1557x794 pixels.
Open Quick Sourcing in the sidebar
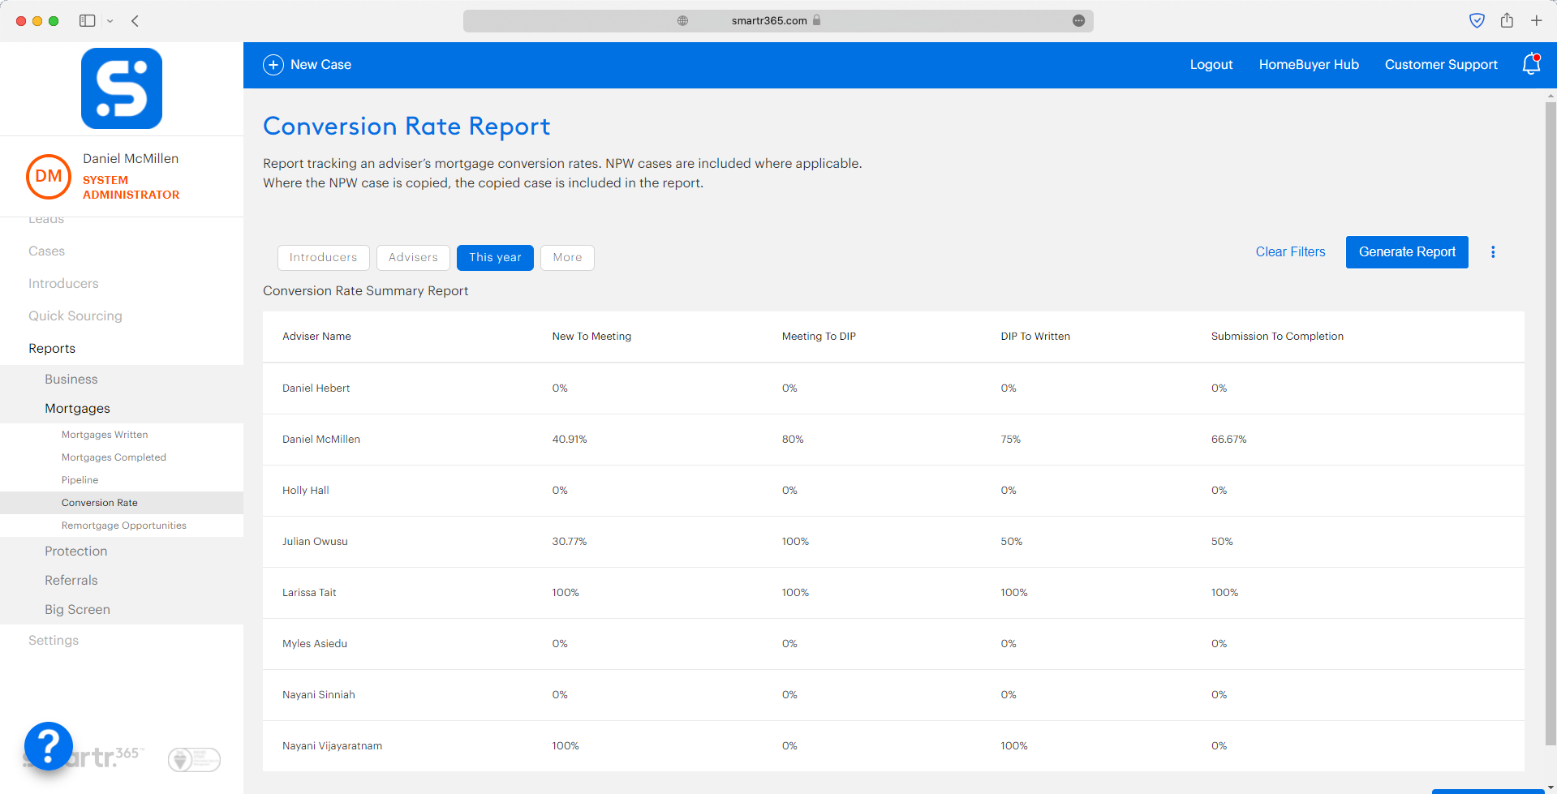75,316
